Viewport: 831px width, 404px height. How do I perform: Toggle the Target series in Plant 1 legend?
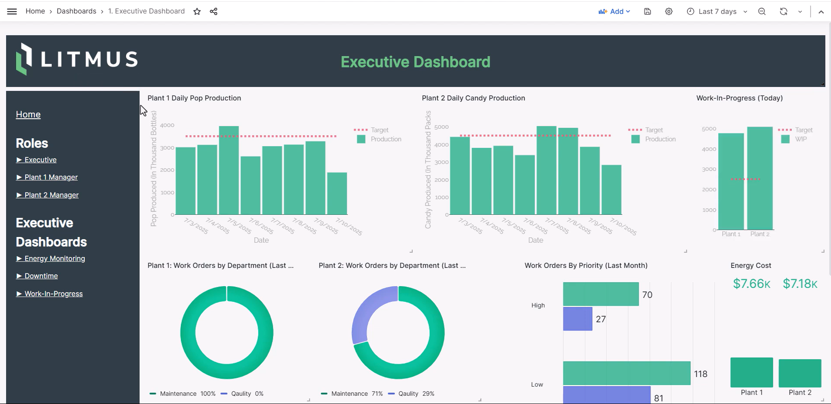(x=379, y=130)
